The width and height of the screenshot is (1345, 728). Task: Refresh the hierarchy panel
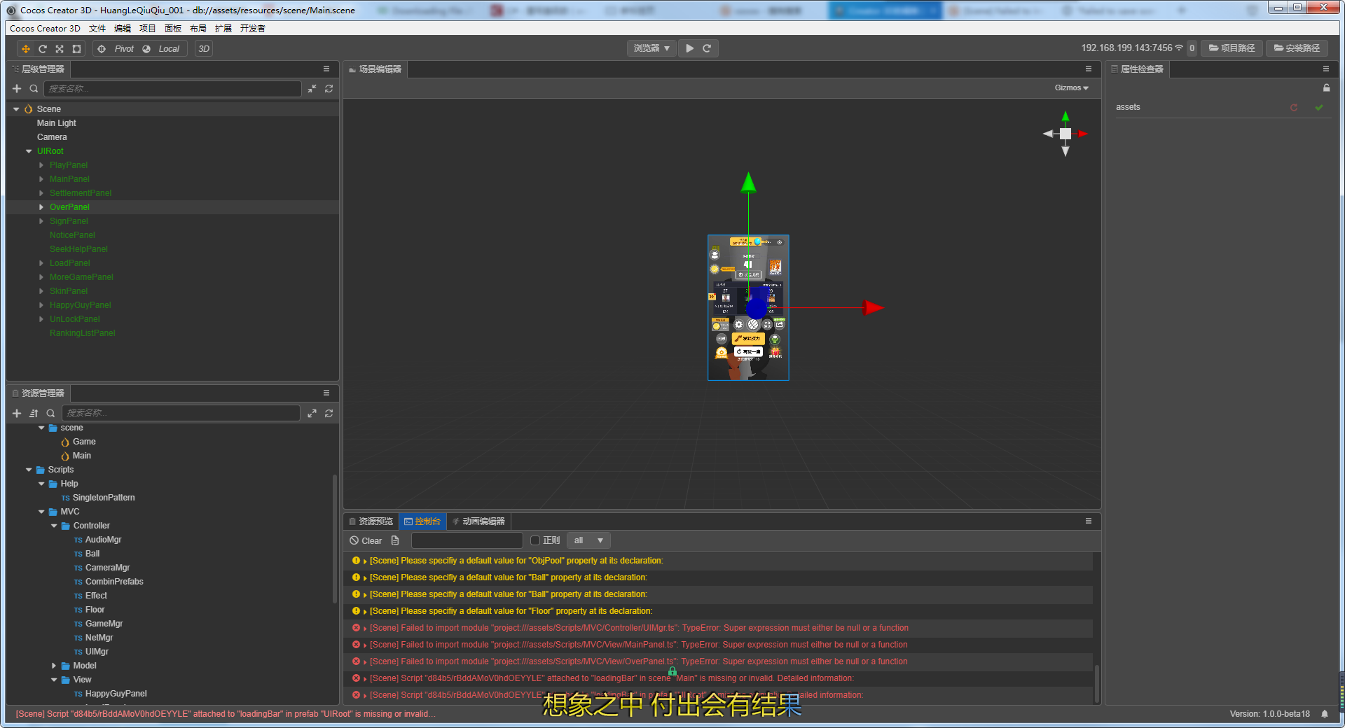point(329,89)
